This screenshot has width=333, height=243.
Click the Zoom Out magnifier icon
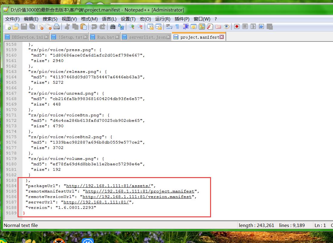pos(140,27)
